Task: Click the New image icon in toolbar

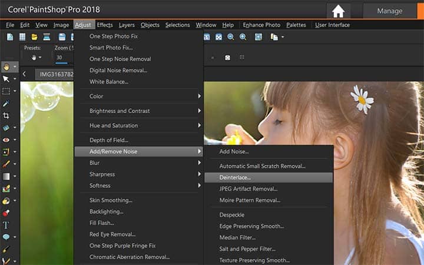Action: 10,37
